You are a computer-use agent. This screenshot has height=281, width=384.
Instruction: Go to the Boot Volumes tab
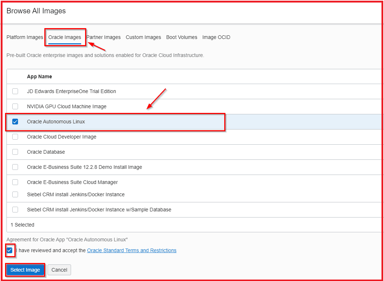pyautogui.click(x=182, y=37)
